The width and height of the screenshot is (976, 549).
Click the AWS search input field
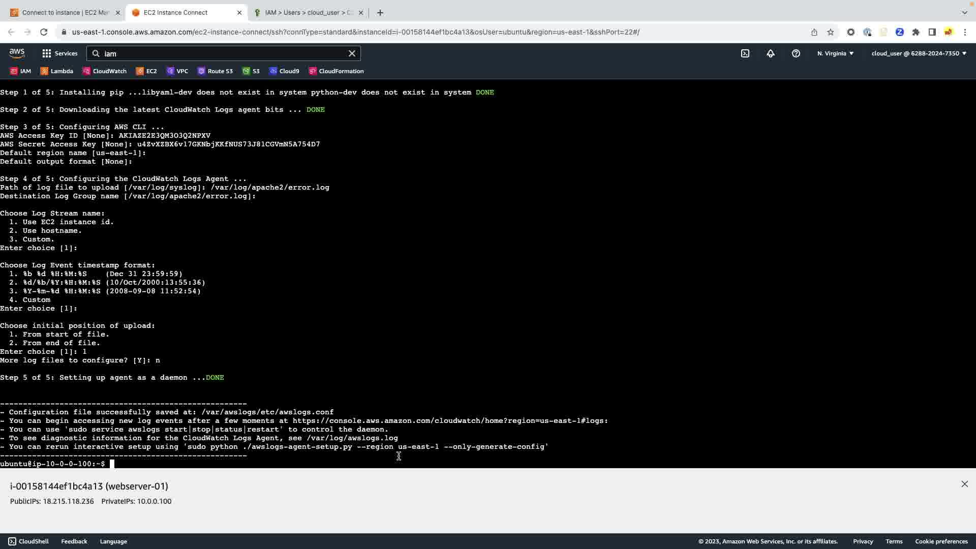224,53
